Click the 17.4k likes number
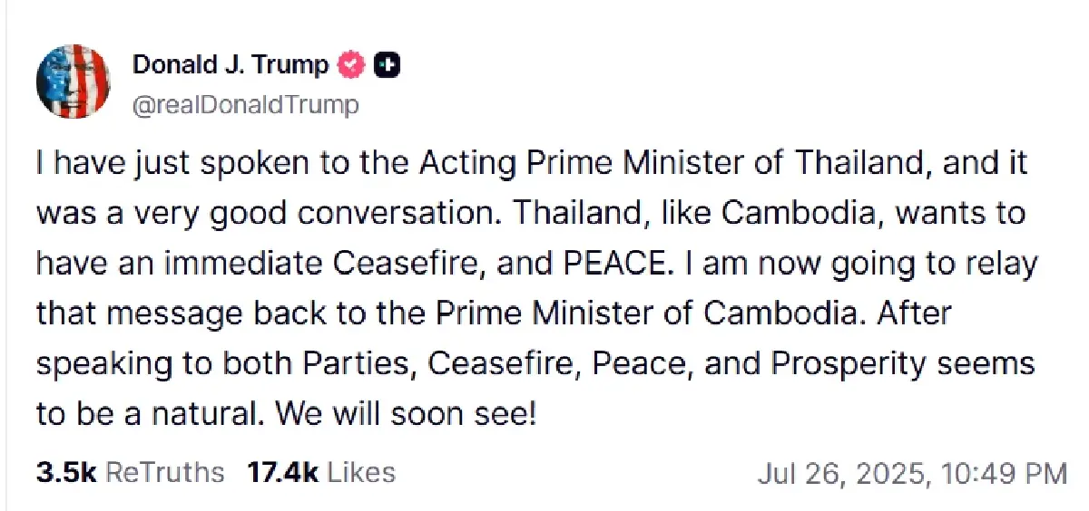1089x511 pixels. (281, 472)
